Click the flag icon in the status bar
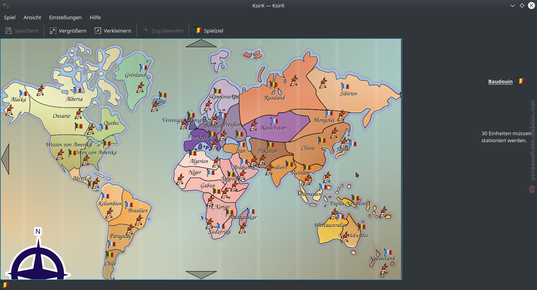 point(5,285)
